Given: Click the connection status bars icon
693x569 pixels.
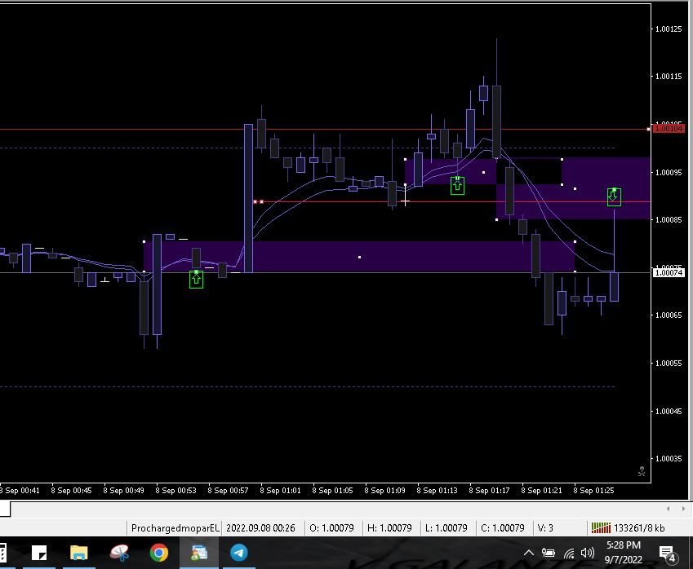Looking at the screenshot, I should [x=601, y=528].
